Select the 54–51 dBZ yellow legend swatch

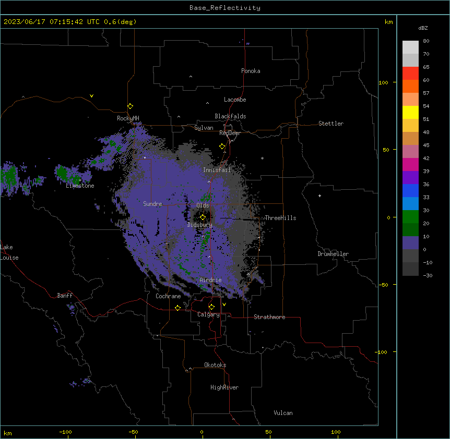pyautogui.click(x=410, y=112)
